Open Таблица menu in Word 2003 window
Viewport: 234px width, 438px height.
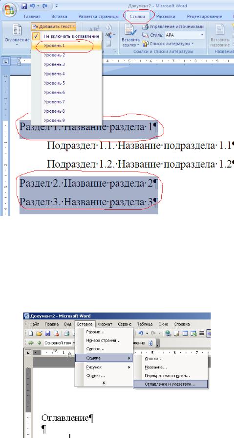click(x=145, y=324)
